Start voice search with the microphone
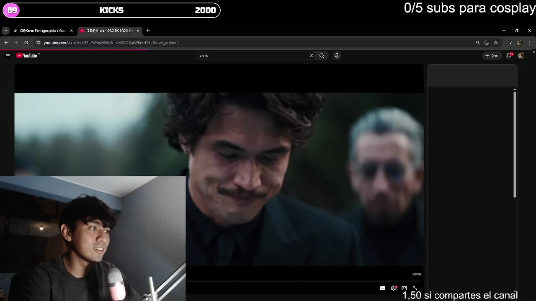Image resolution: width=536 pixels, height=301 pixels. (337, 56)
